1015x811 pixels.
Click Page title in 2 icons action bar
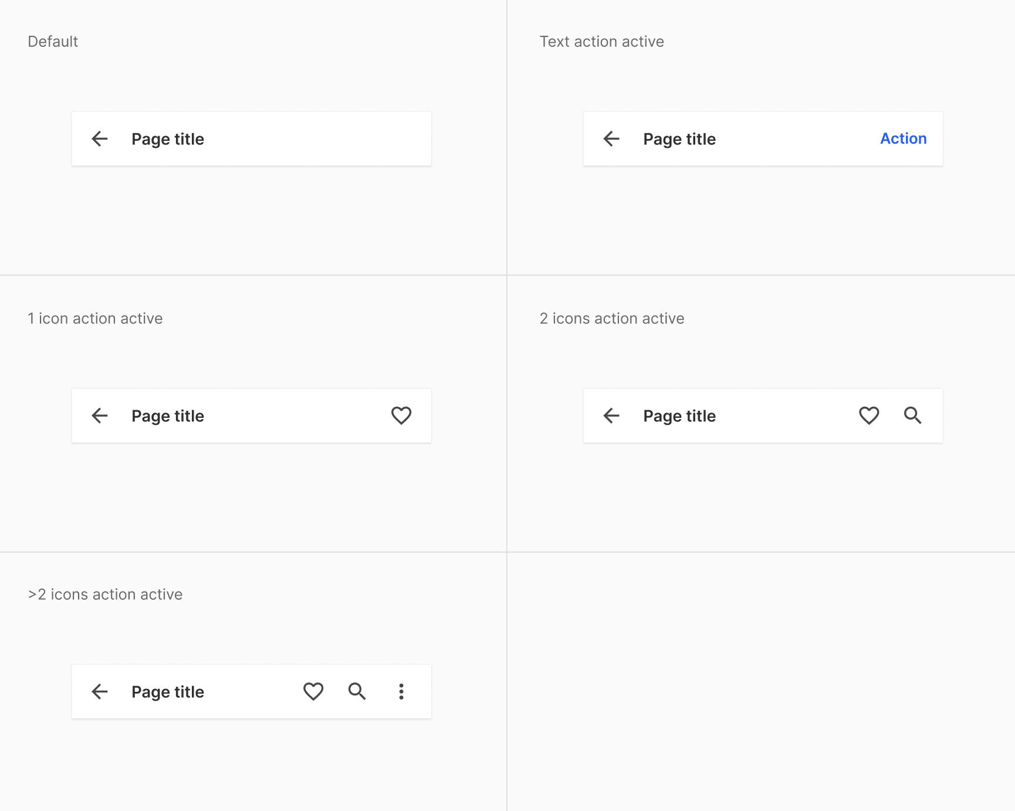tap(679, 416)
